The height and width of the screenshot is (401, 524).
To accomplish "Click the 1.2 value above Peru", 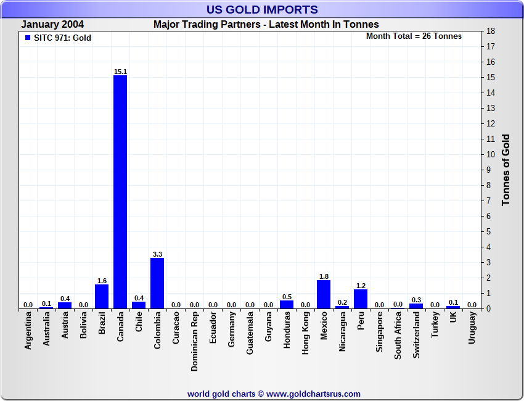I will (361, 286).
